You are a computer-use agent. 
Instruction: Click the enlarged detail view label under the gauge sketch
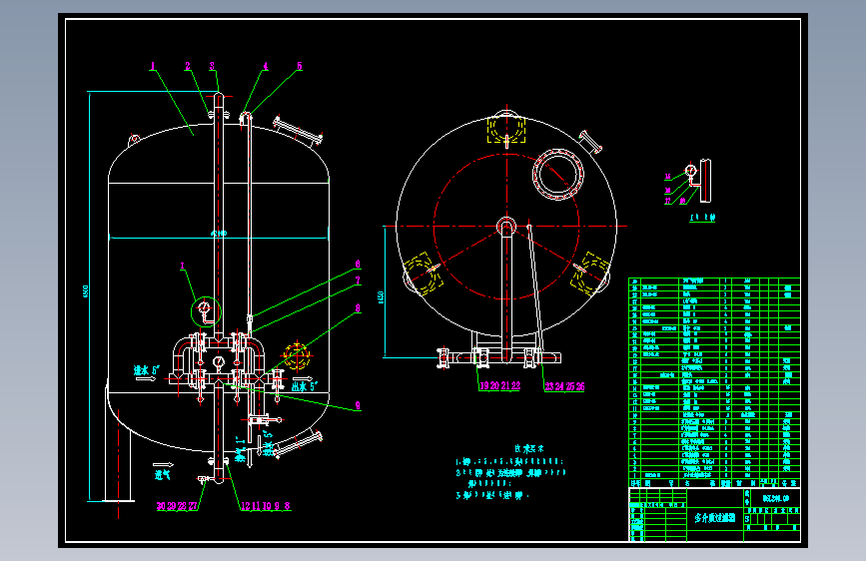(x=702, y=218)
